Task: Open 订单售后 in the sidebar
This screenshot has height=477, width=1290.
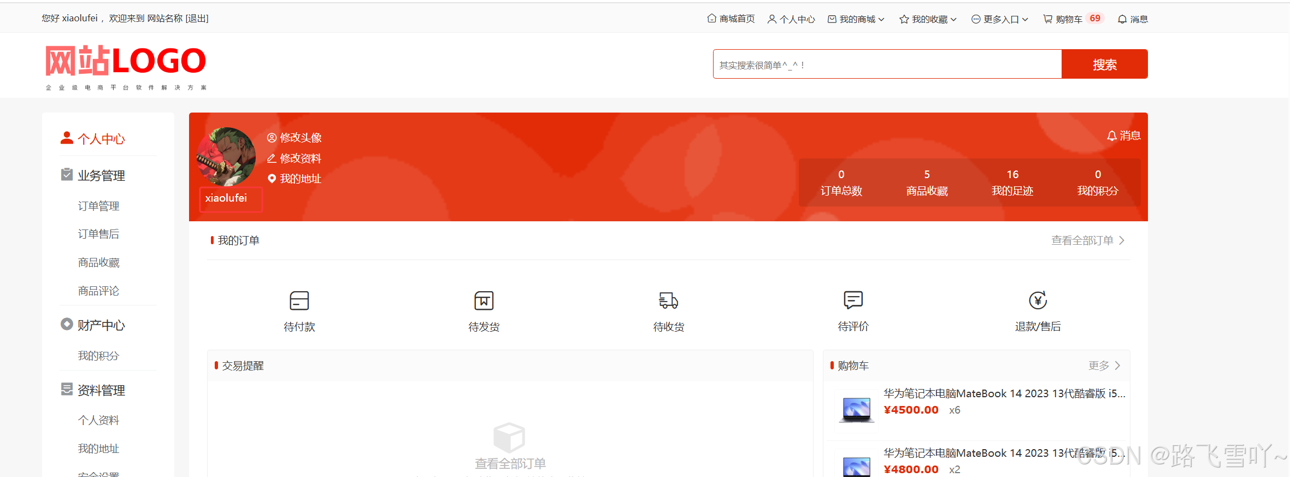Action: (98, 234)
